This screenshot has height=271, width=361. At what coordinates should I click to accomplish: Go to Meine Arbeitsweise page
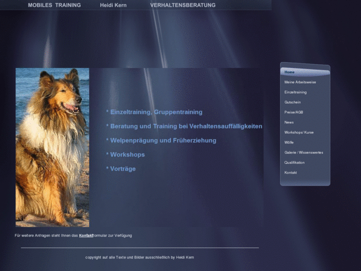pos(300,82)
